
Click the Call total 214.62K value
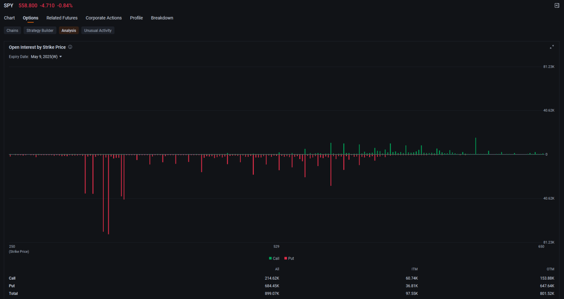click(272, 278)
